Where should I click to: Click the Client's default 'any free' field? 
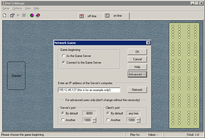133,113
